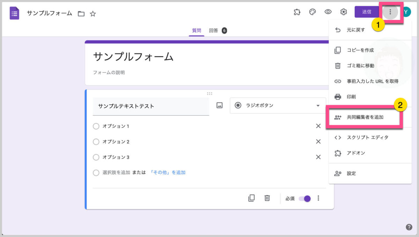Star the サンプルフォーム form

(93, 14)
